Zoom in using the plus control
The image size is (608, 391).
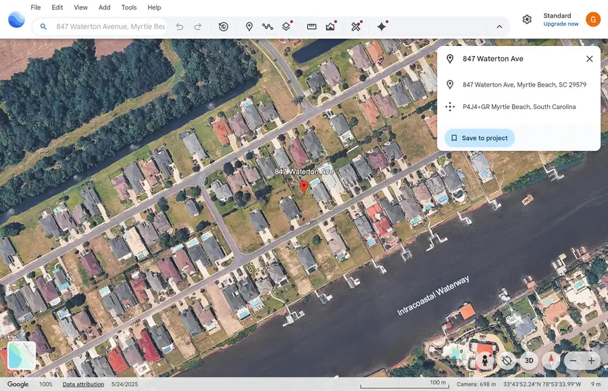(x=592, y=361)
